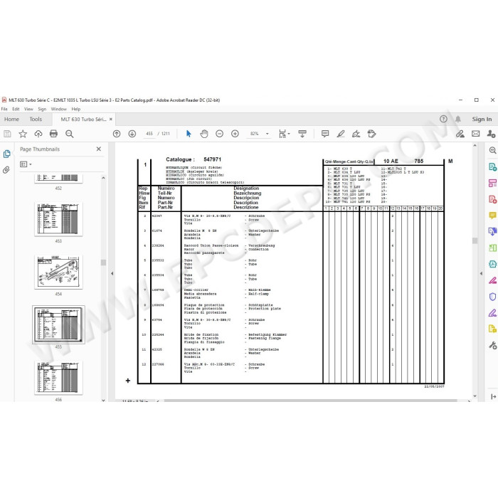Go to the previous page with the up arrow
This screenshot has height=498, width=498.
(x=117, y=134)
